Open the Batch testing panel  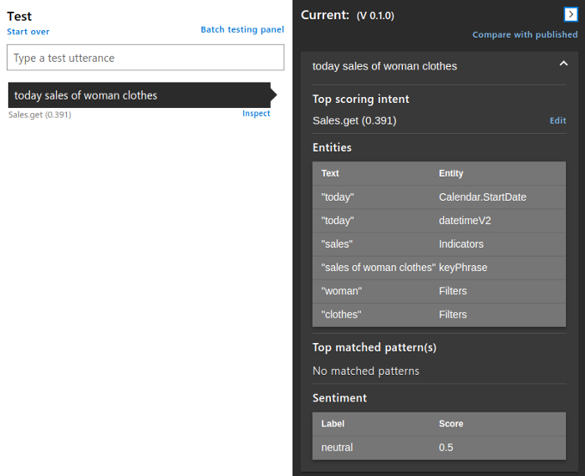tap(242, 29)
